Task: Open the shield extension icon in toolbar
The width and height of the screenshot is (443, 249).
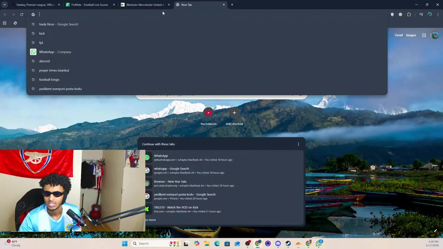Action: pyautogui.click(x=392, y=15)
